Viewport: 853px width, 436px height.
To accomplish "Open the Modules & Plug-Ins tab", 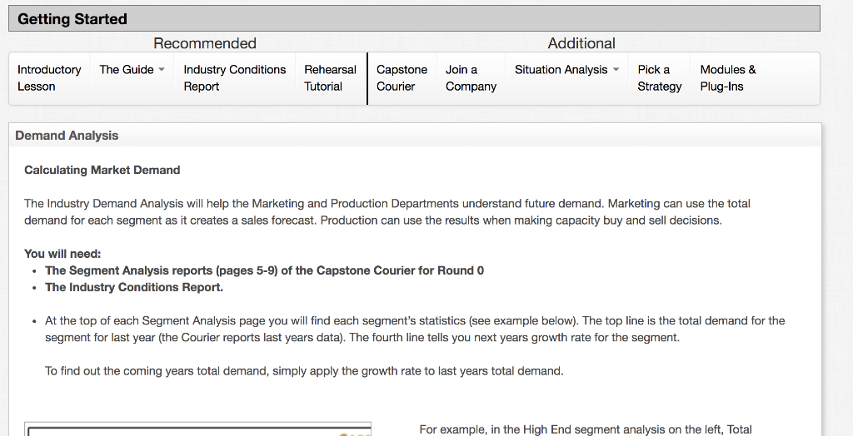I will 728,78.
